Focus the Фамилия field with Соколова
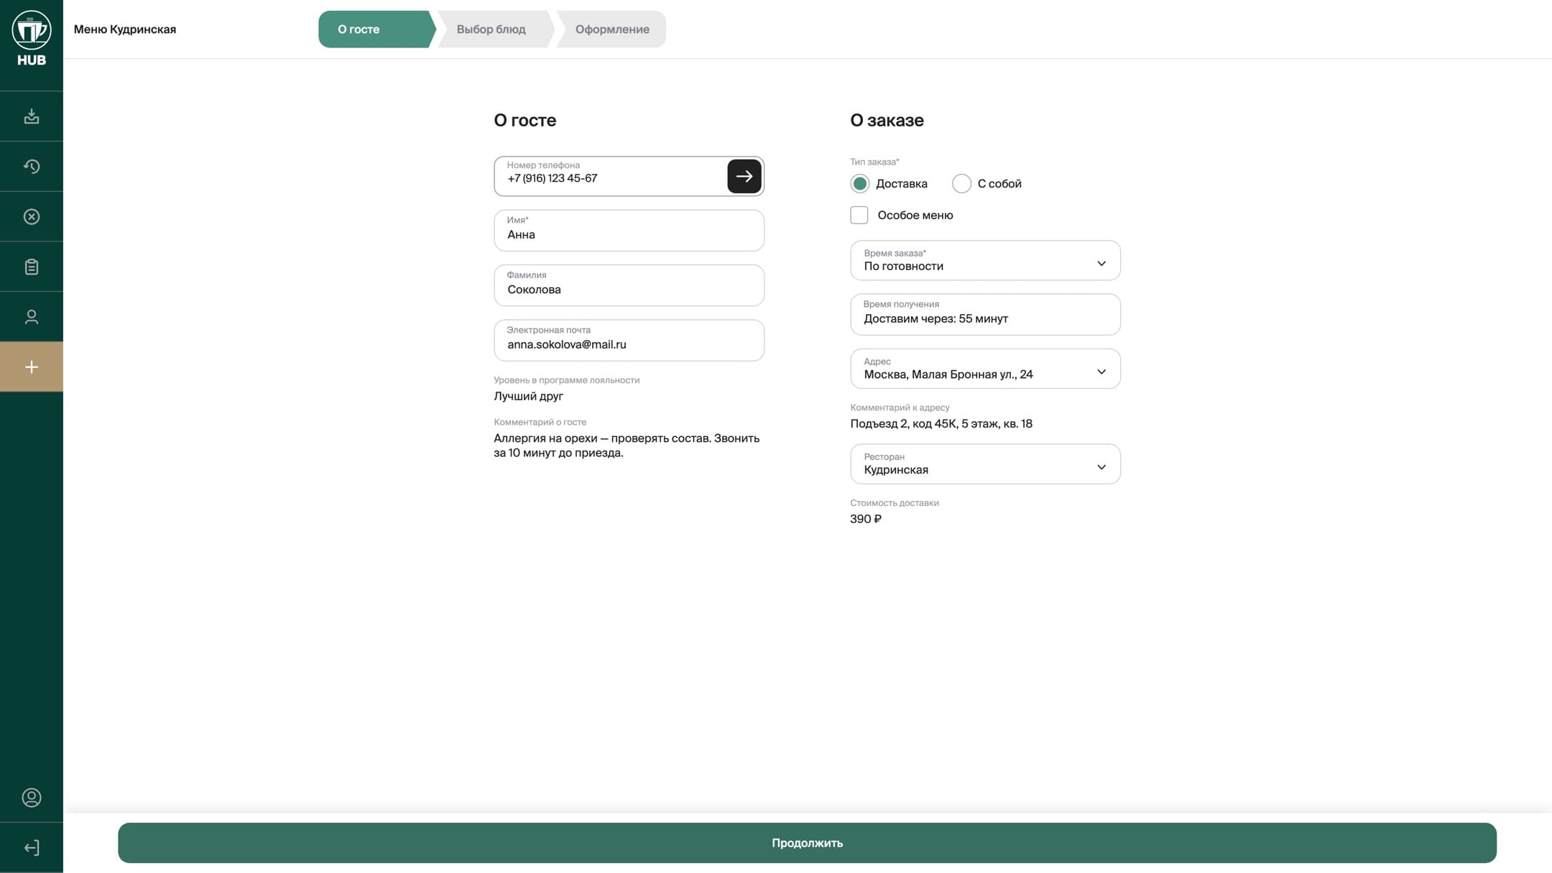Screen dimensions: 1552x873 tap(629, 285)
